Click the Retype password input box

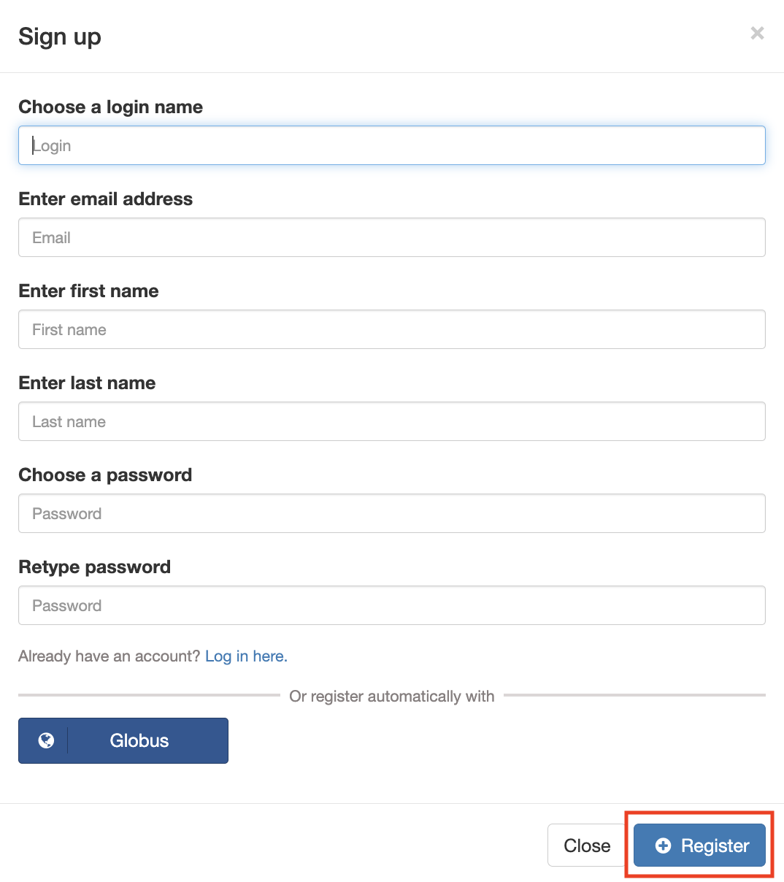(x=391, y=605)
